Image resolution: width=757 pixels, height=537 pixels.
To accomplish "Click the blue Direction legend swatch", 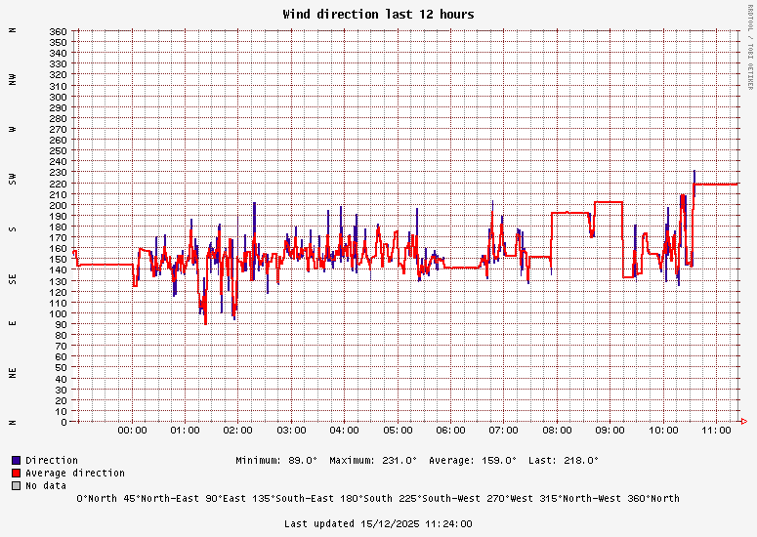I will point(16,460).
